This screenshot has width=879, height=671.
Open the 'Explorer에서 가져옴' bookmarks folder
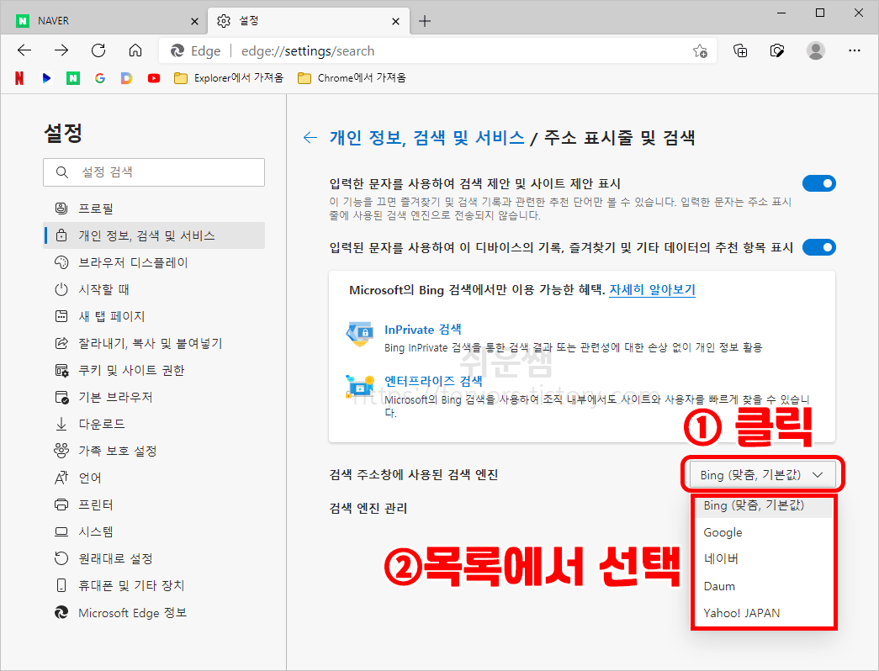(229, 78)
